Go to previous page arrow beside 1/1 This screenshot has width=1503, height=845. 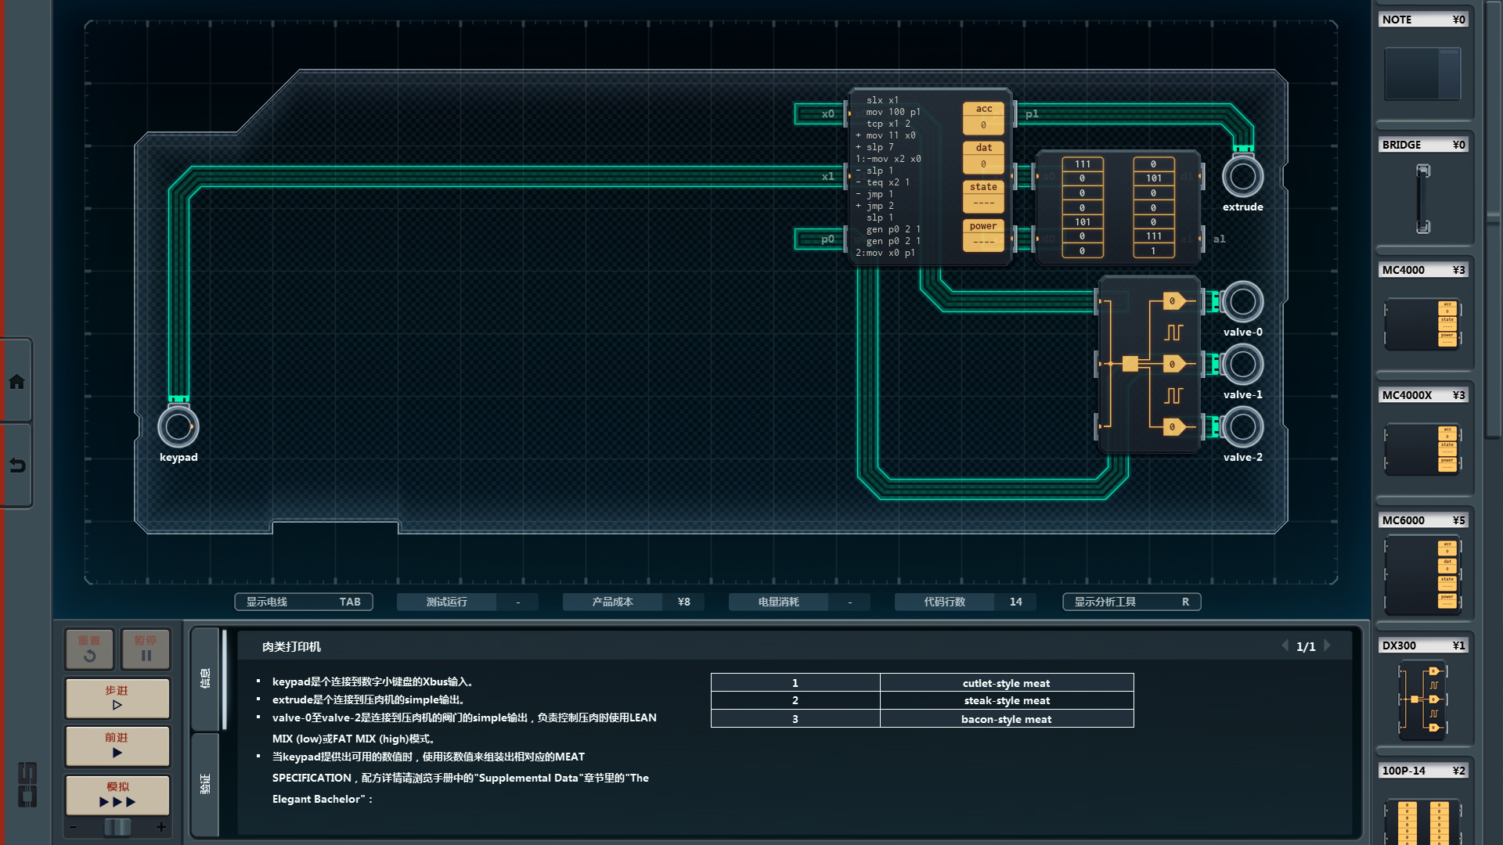pyautogui.click(x=1285, y=646)
